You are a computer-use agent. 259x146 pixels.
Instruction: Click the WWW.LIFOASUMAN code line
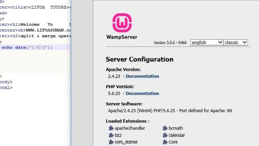pyautogui.click(x=35, y=30)
